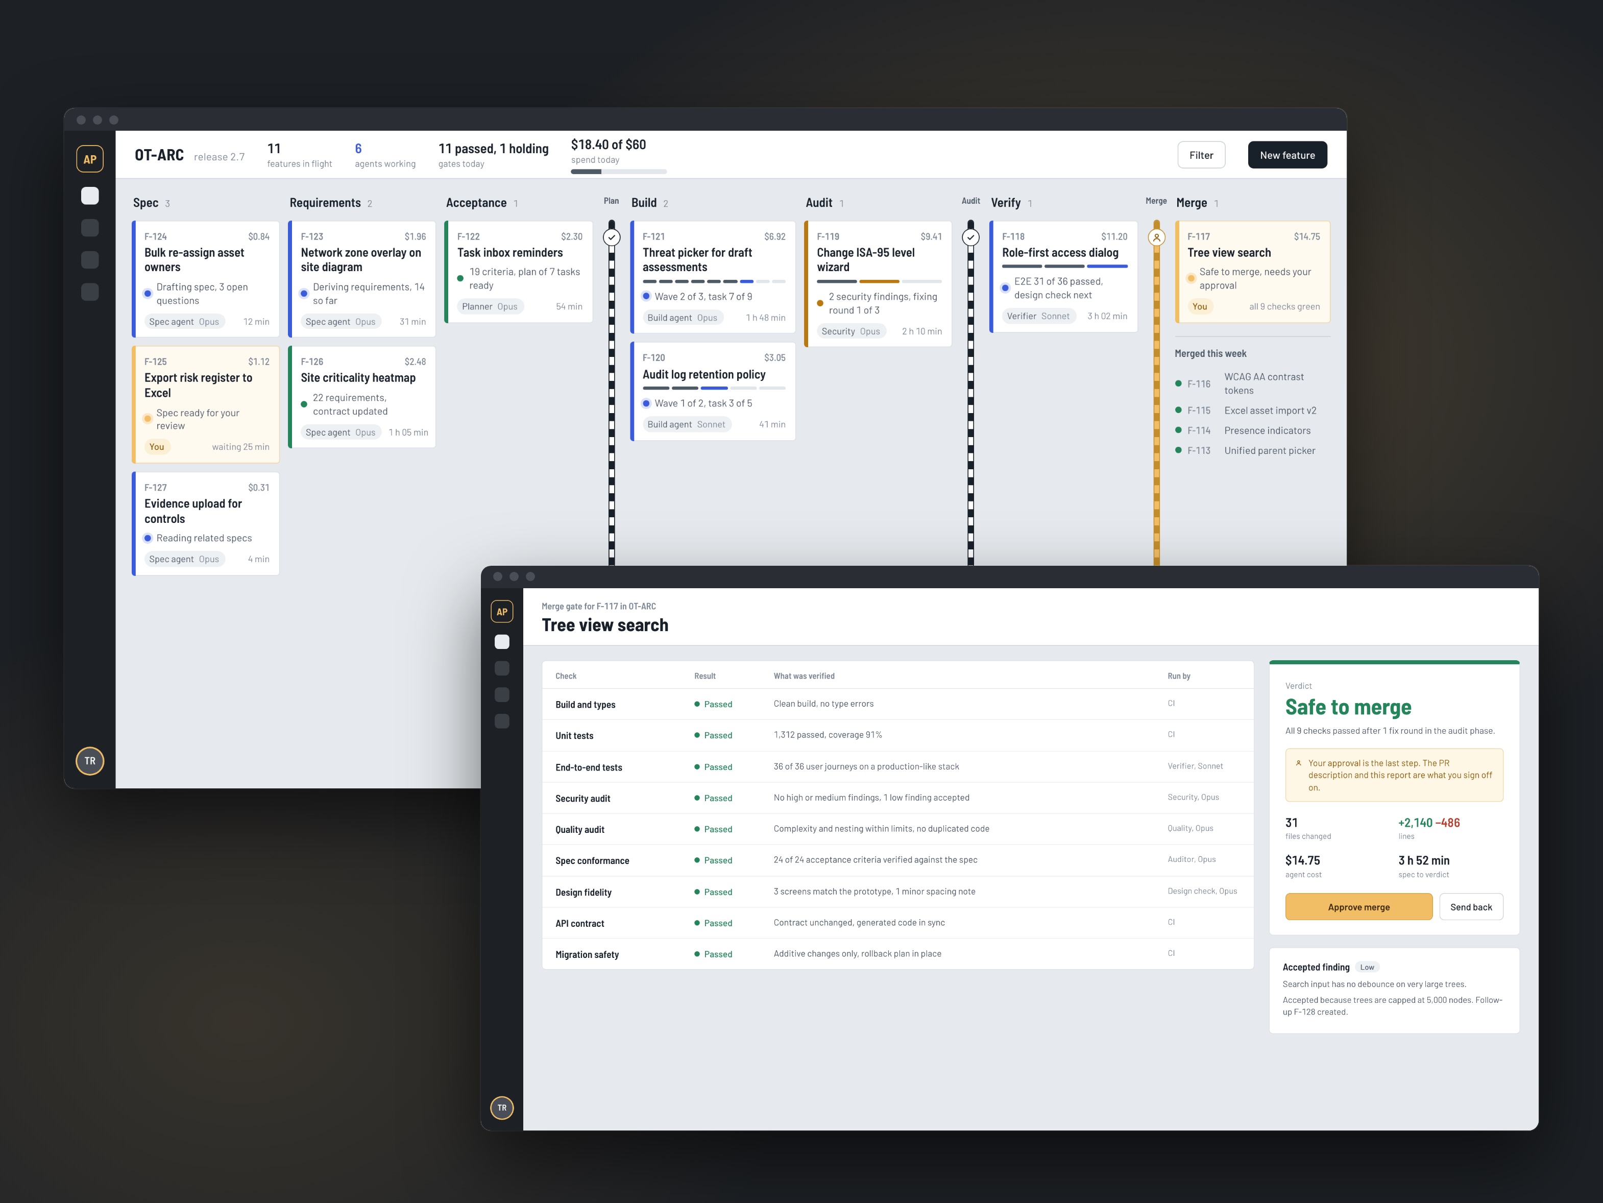Click the Merge gate person icon
This screenshot has height=1203, width=1603.
point(1157,237)
